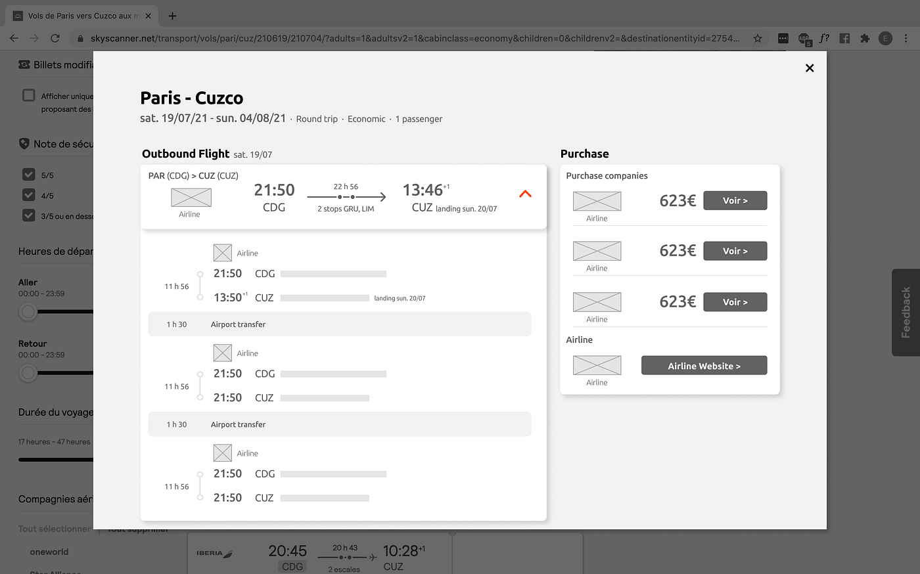The width and height of the screenshot is (920, 574).
Task: View site info lock icon
Action: 80,39
